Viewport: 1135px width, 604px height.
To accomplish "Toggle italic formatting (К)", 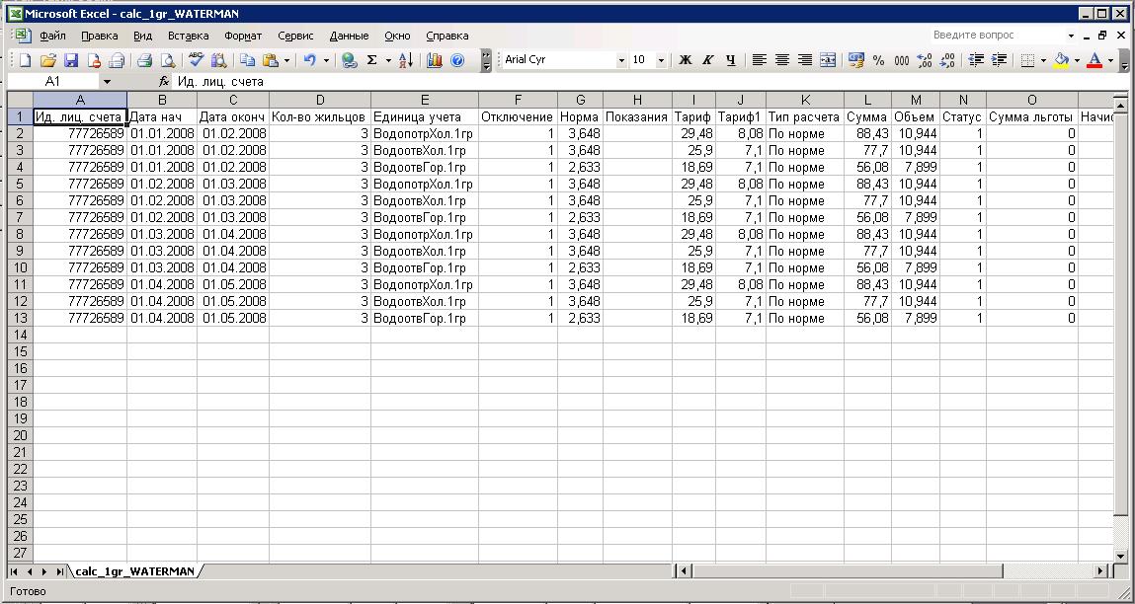I will (708, 60).
